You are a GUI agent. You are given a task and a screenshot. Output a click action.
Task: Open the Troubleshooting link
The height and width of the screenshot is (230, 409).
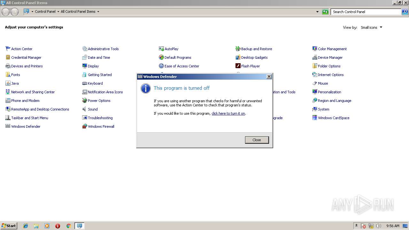pyautogui.click(x=100, y=118)
